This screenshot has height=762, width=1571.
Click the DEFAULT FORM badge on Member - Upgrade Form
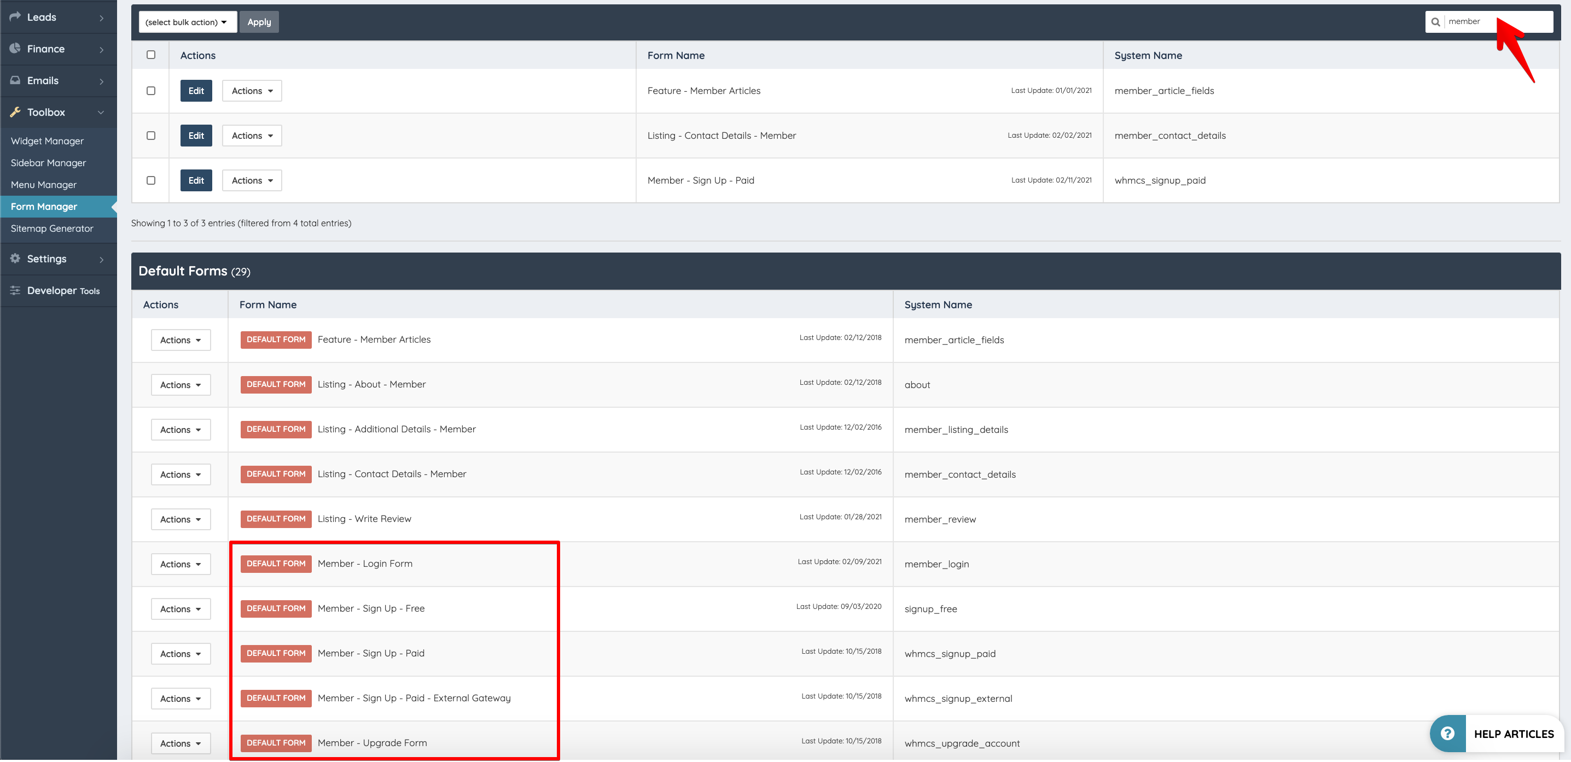(276, 742)
